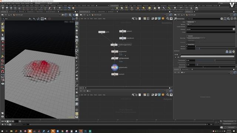The height and width of the screenshot is (133, 237).
Task: Select the File shelf tool
Action: 73,8
